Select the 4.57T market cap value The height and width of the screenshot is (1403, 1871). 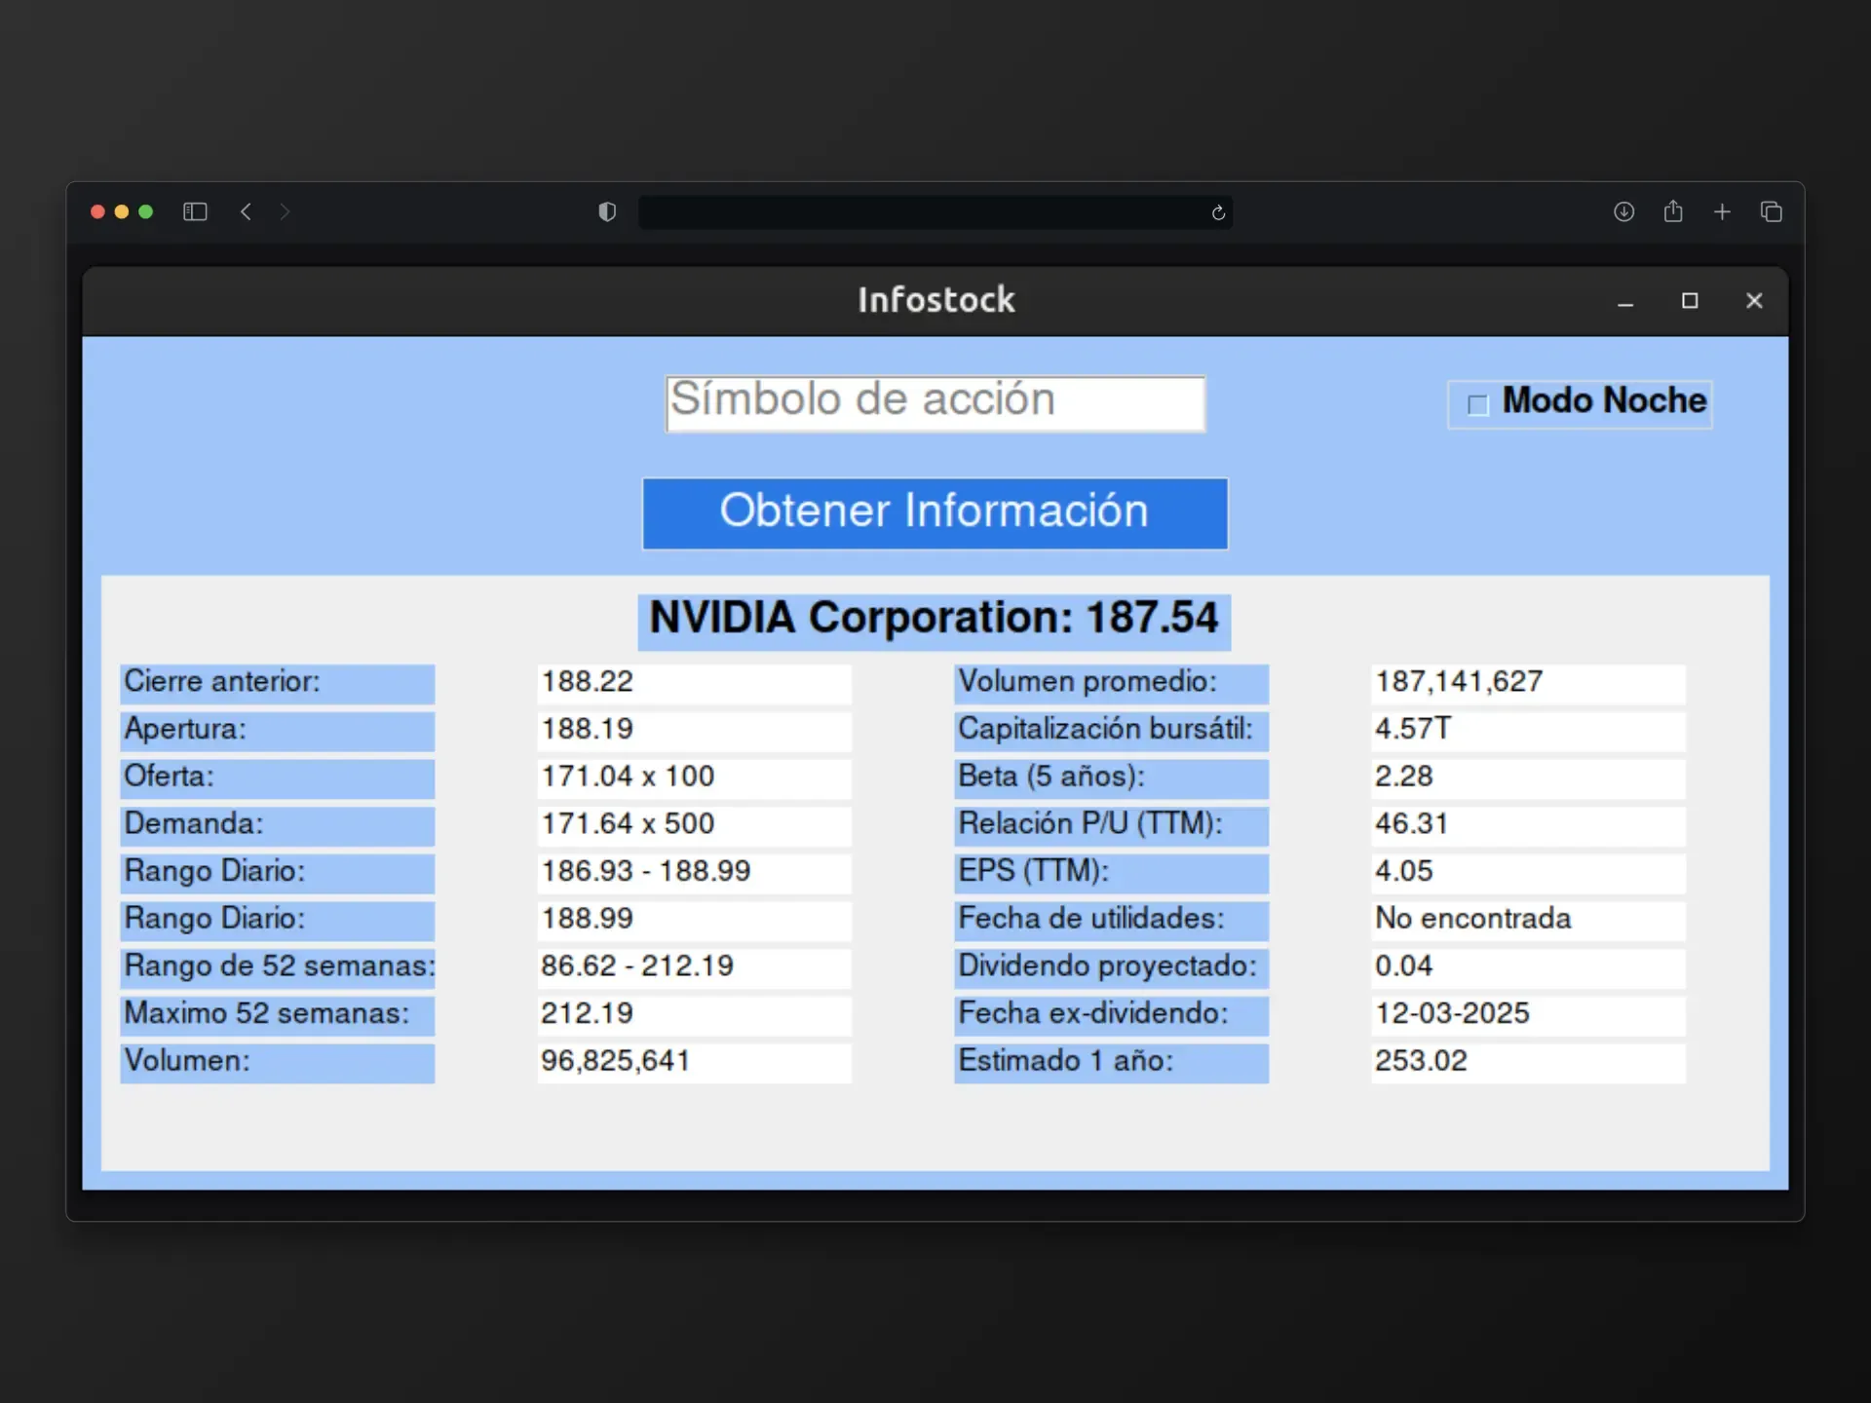coord(1528,731)
